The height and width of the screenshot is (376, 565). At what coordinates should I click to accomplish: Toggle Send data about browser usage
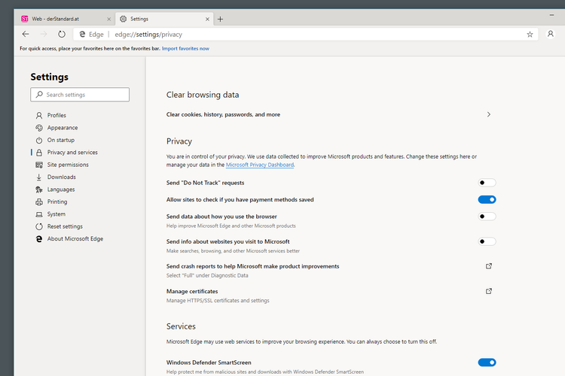487,217
